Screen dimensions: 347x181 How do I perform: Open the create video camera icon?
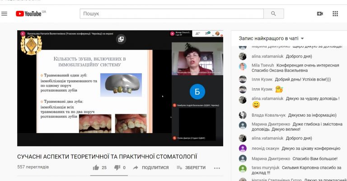[320, 14]
